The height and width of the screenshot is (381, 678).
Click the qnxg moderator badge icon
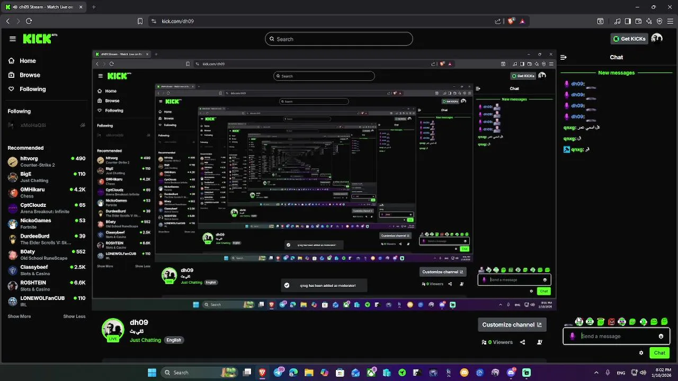[x=566, y=150]
